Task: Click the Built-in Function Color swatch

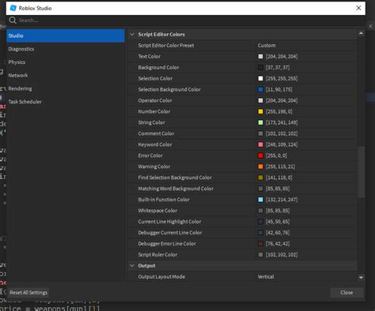Action: (x=260, y=200)
